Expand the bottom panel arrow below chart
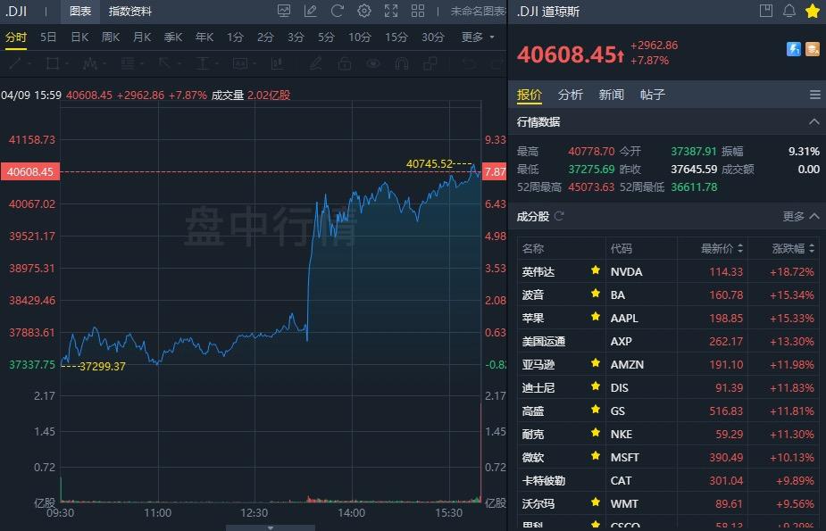The width and height of the screenshot is (826, 531). [271, 527]
